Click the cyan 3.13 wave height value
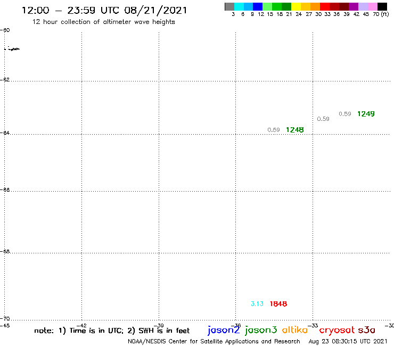Viewport: 394px width, 346px height. point(257,304)
